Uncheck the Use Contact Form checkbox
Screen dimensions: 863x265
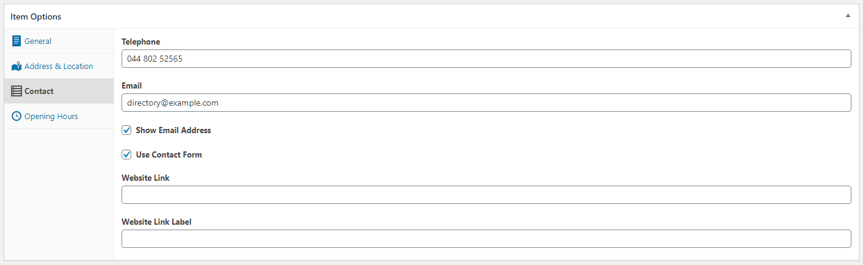click(127, 154)
